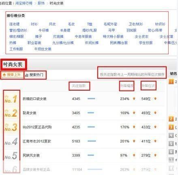Image resolution: width=178 pixels, height=175 pixels.
Task: Open 淘宝排行榜 in the breadcrumb
Action: point(24,3)
